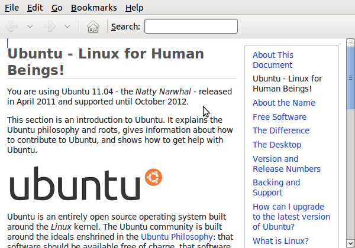355x248 pixels.
Task: Open the Free Software link
Action: [279, 117]
